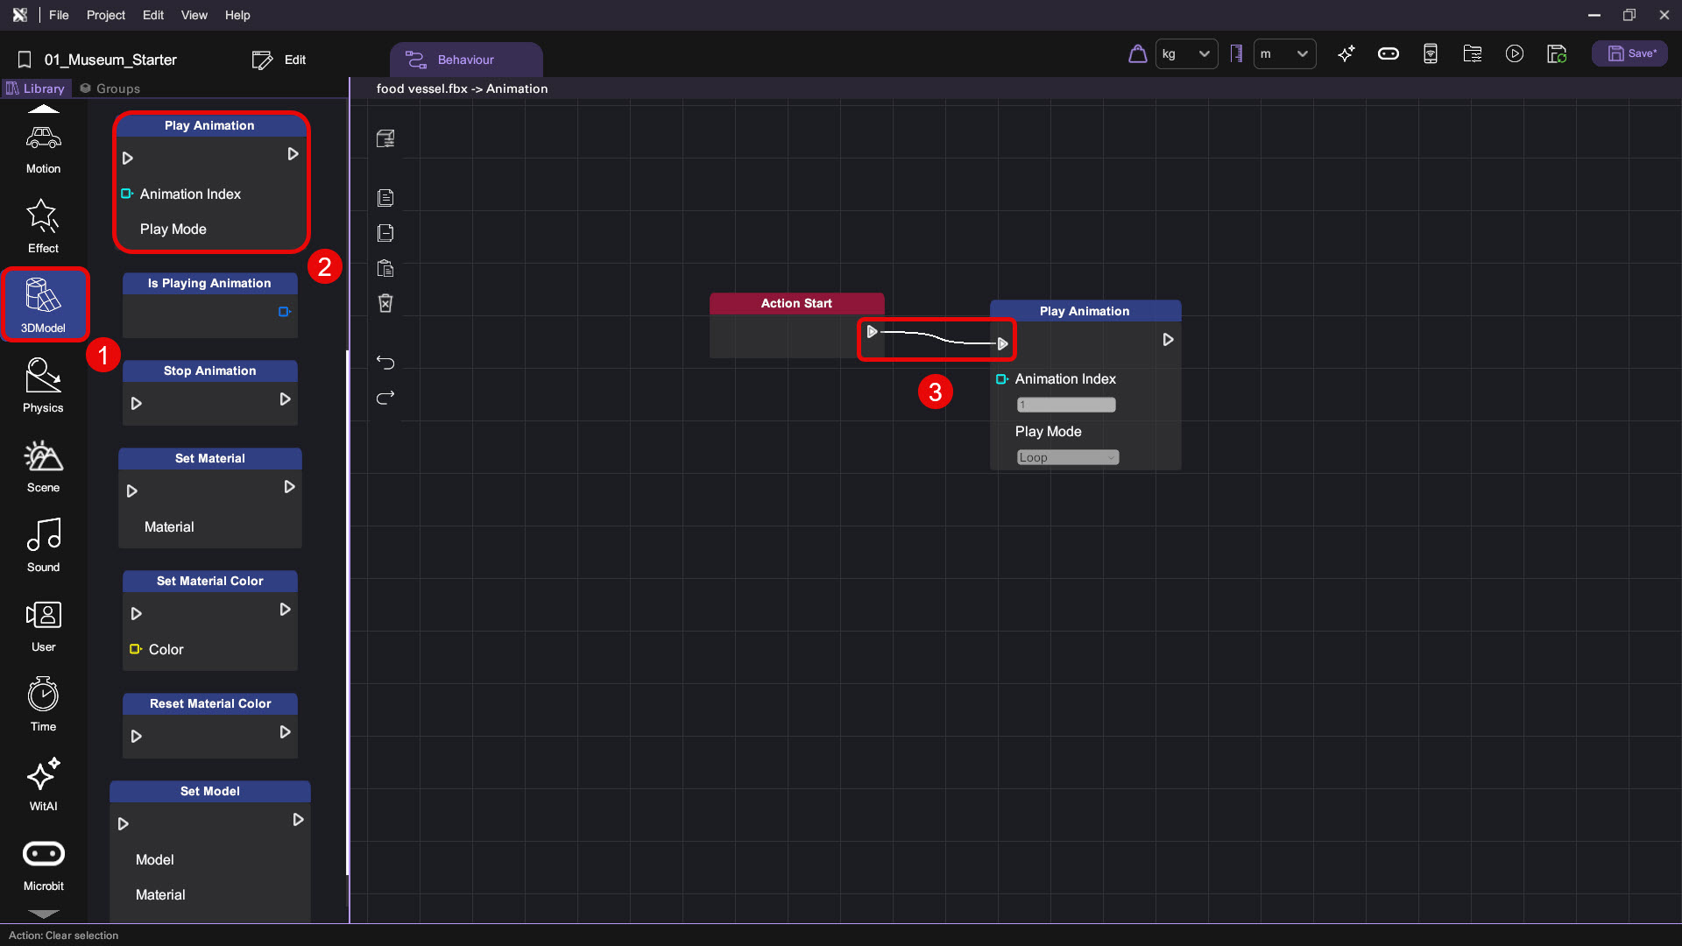Open the m length unit dropdown
The width and height of the screenshot is (1682, 946).
coord(1284,54)
